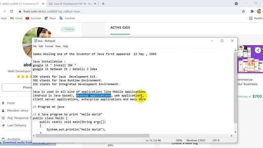This screenshot has height=148, width=263.
Task: Open the Gmail bookmark
Action: (16, 18)
